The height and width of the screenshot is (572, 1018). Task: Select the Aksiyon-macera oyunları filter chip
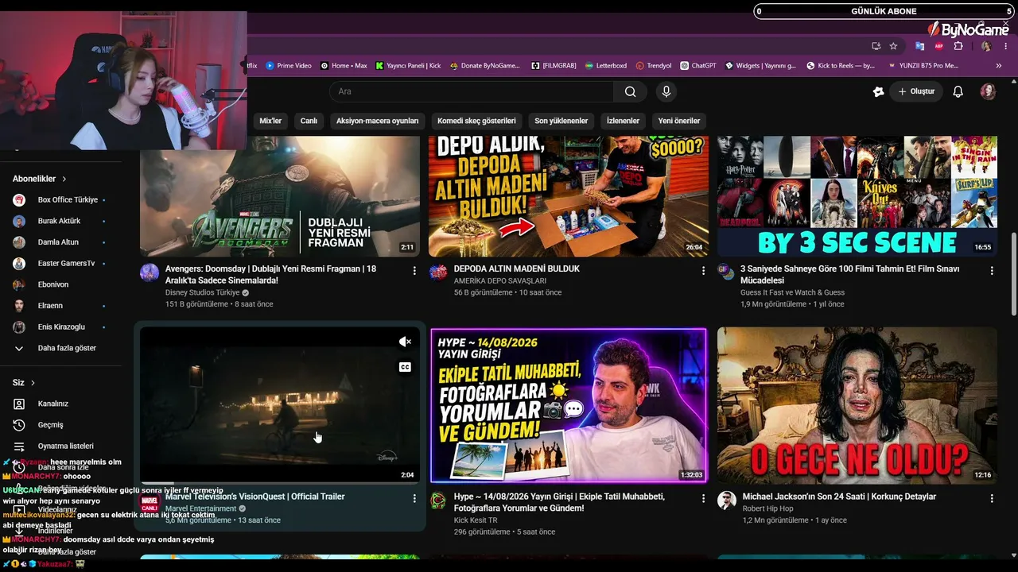(x=377, y=121)
